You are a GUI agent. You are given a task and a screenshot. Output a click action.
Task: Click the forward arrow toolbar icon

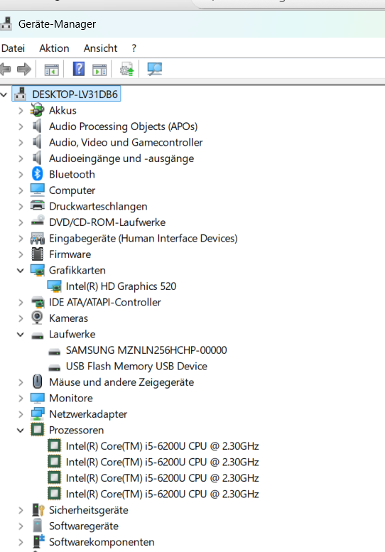pyautogui.click(x=24, y=69)
